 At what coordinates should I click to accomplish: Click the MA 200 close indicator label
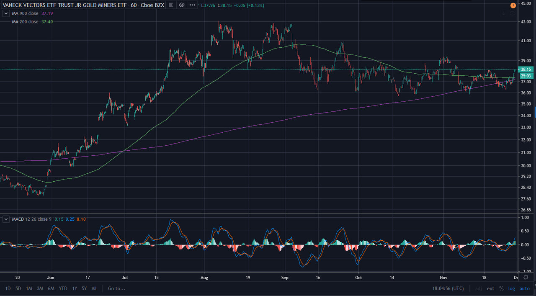pyautogui.click(x=25, y=21)
